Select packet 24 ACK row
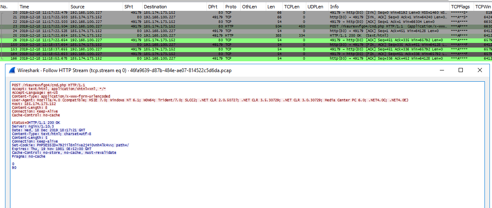This screenshot has width=492, height=208. tap(246, 31)
